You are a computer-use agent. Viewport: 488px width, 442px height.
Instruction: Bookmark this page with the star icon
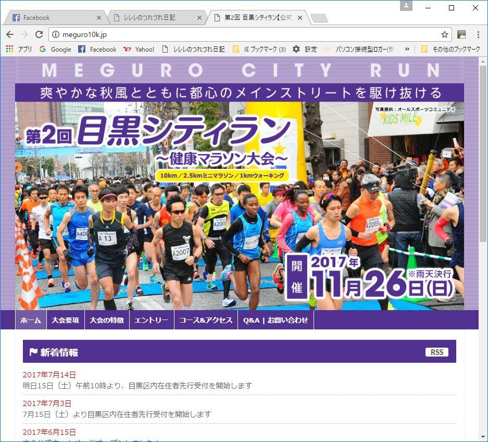445,34
